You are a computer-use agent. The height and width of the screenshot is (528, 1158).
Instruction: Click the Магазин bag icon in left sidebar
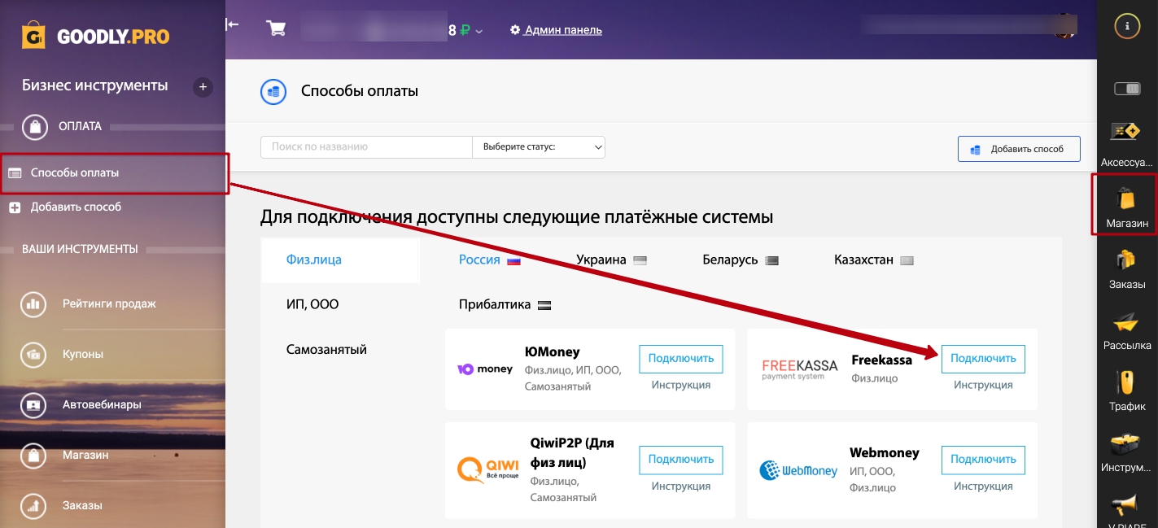coord(33,456)
